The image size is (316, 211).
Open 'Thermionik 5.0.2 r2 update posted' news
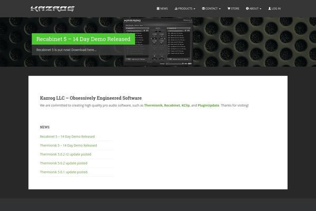point(65,154)
